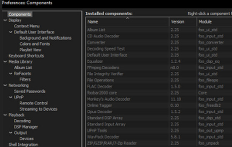
Task: Click the foo_dsp_eq module cell
Action: (209, 61)
